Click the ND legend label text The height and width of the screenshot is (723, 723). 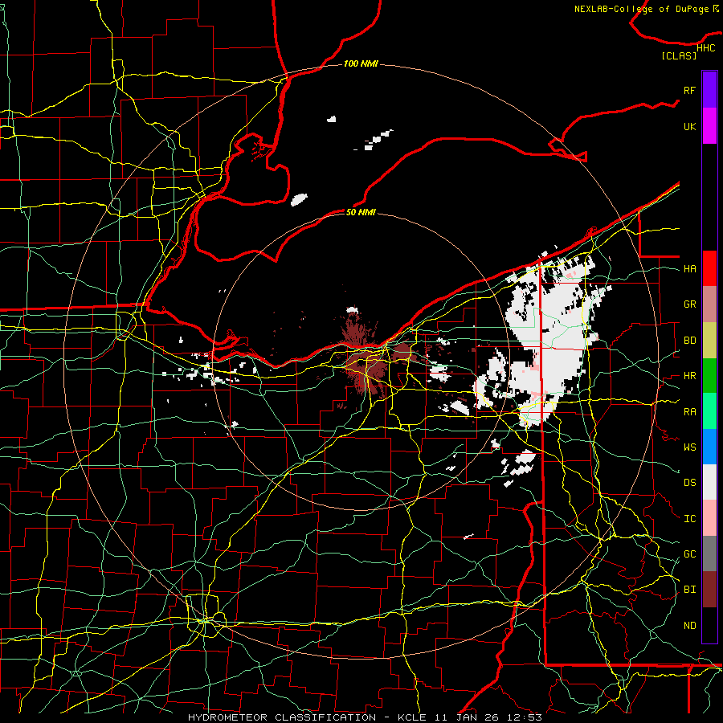pyautogui.click(x=689, y=626)
